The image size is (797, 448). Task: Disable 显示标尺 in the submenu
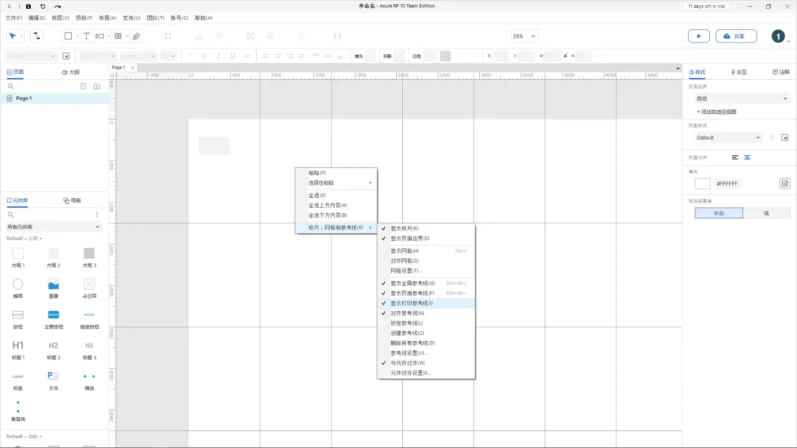coord(406,228)
